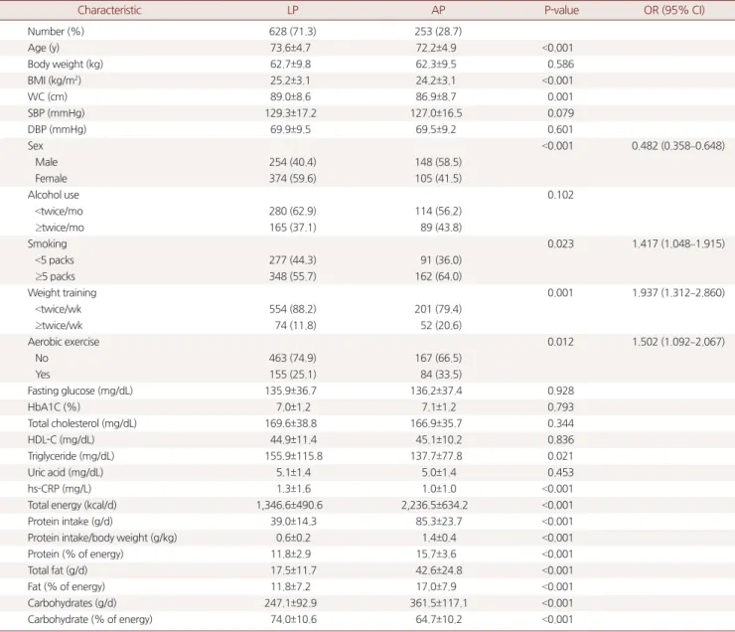The width and height of the screenshot is (735, 632).
Task: Click the value 463 (74.9)
Action: click(292, 358)
